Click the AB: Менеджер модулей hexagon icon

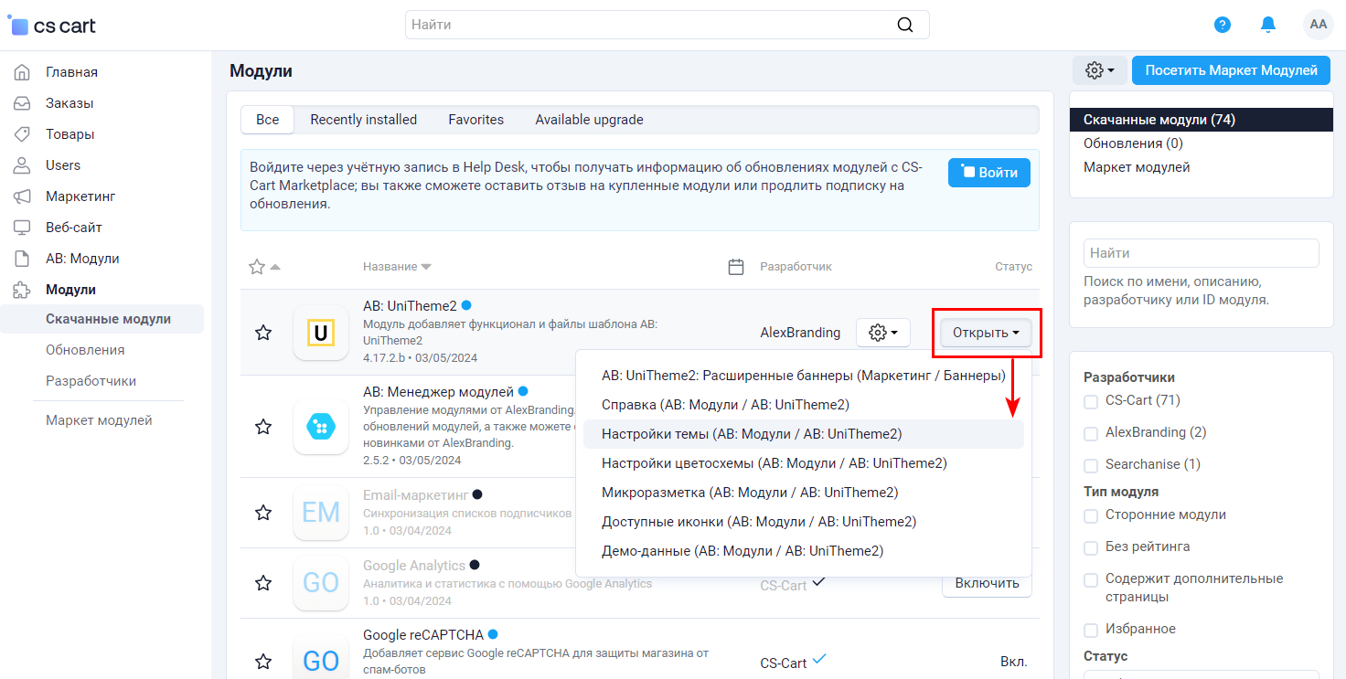coord(320,427)
